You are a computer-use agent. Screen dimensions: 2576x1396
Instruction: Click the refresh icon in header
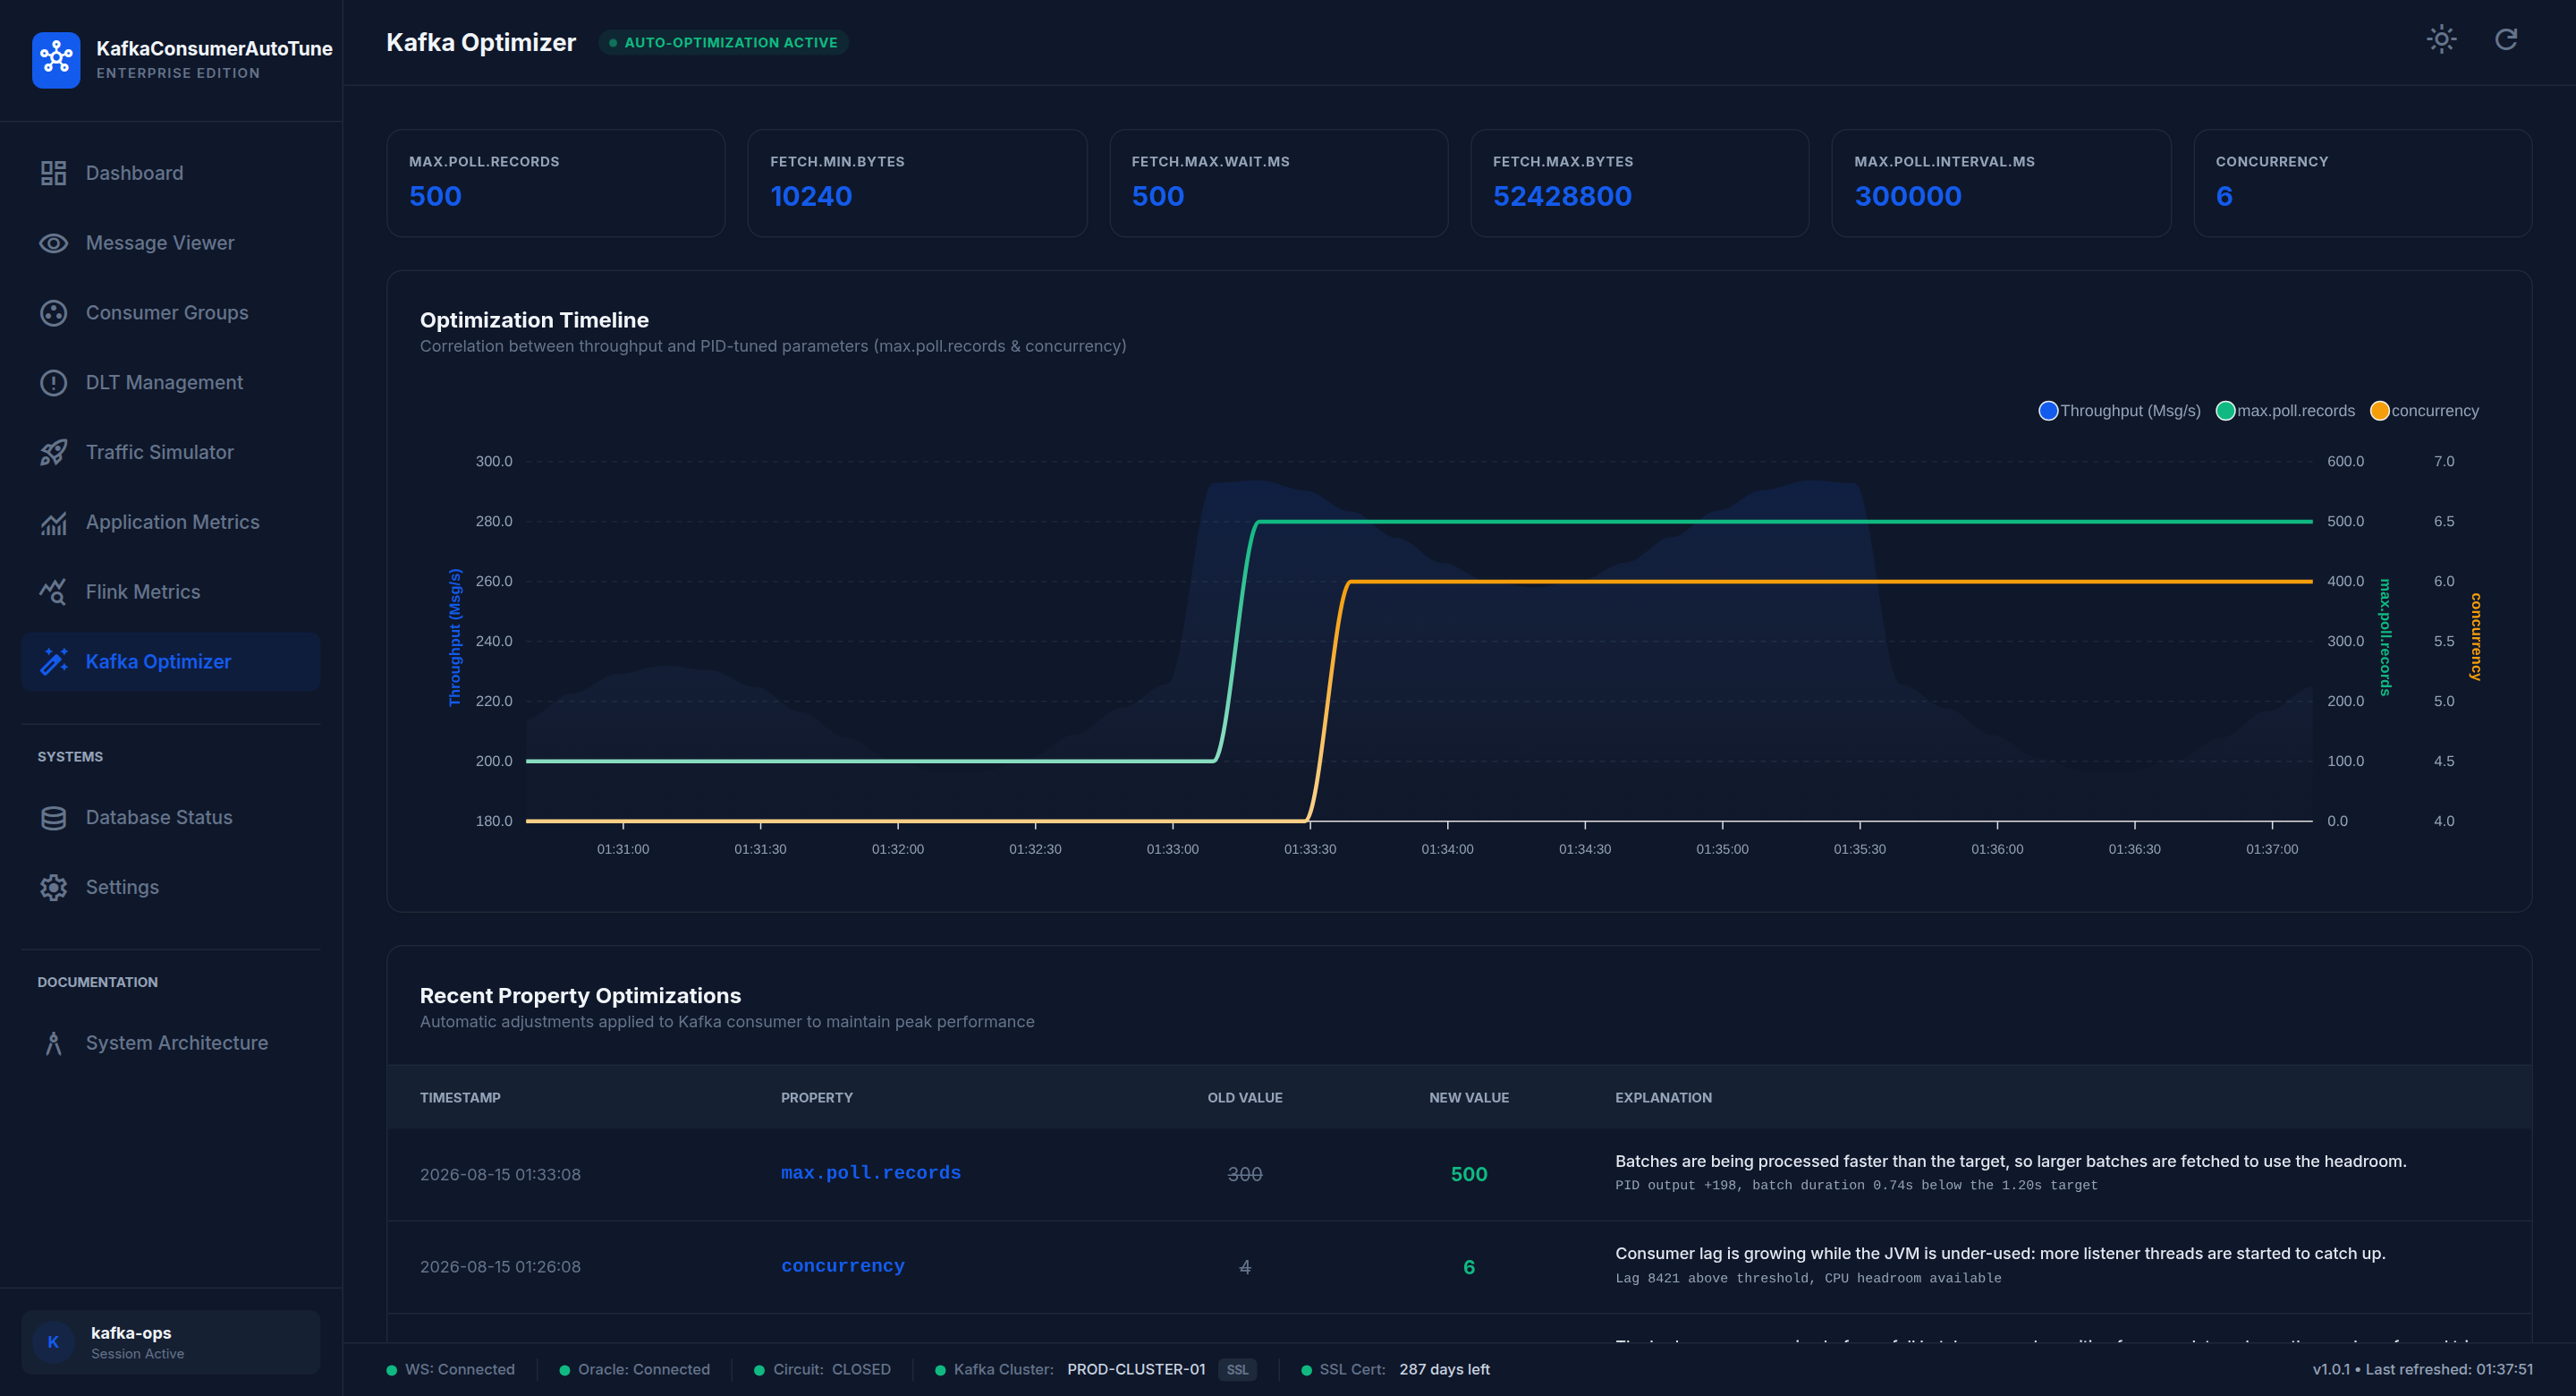click(x=2506, y=39)
